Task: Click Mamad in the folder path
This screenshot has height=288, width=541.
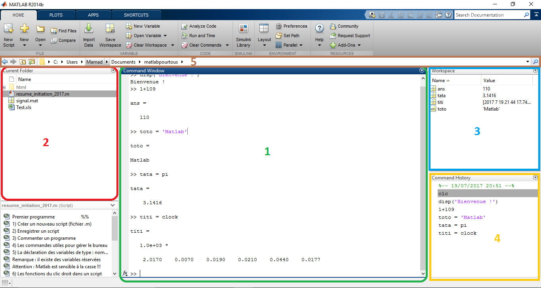Action: pyautogui.click(x=94, y=62)
